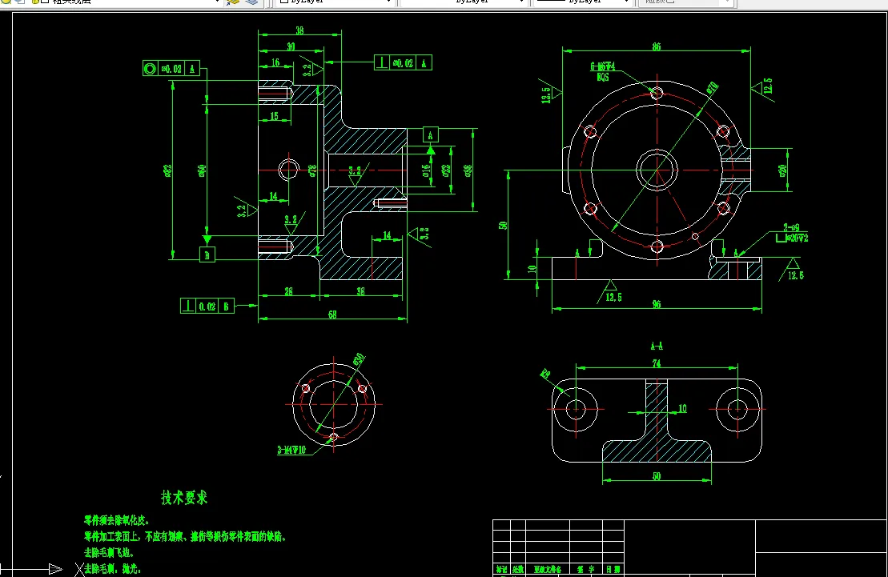Click the 处数 cell in title block
The width and height of the screenshot is (888, 577).
518,570
